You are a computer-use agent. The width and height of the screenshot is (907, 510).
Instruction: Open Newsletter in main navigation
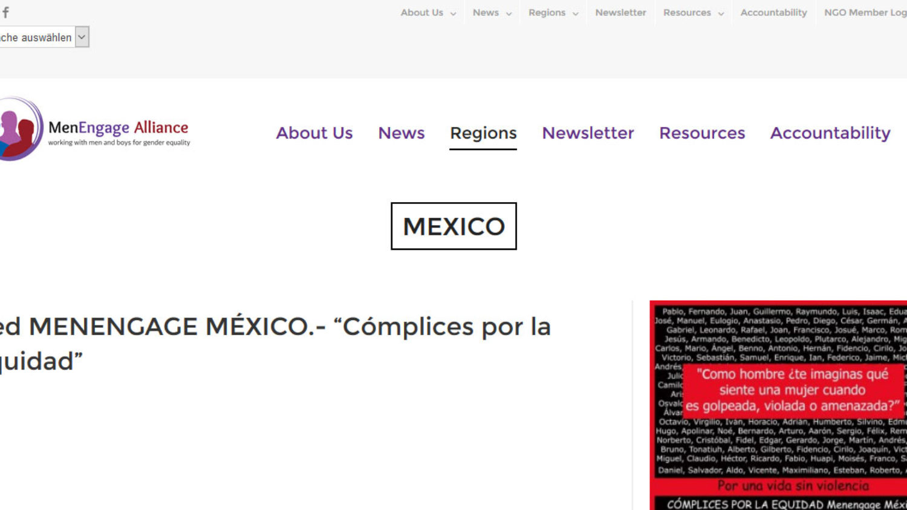[588, 133]
